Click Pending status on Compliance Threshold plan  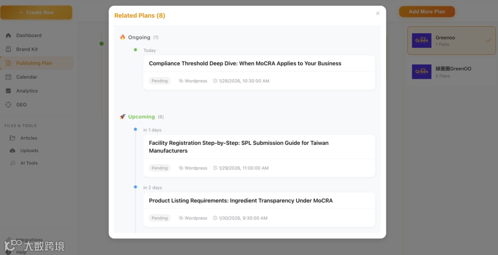click(x=160, y=81)
